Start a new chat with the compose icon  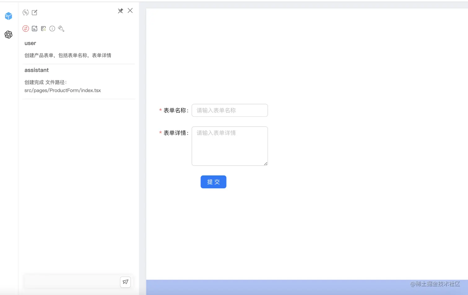pyautogui.click(x=34, y=12)
